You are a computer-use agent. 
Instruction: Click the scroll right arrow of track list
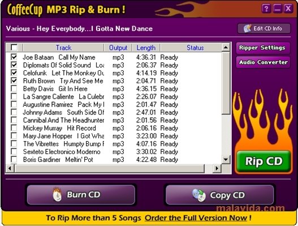coord(217,168)
